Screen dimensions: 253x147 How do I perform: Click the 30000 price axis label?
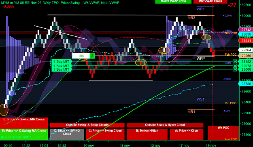(246, 16)
